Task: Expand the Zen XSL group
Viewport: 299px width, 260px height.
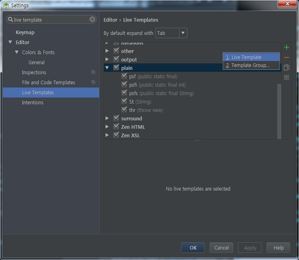Action: coord(107,135)
